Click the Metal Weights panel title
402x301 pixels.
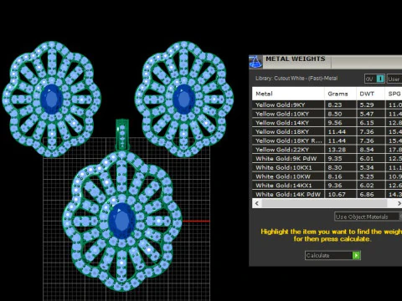(x=296, y=59)
